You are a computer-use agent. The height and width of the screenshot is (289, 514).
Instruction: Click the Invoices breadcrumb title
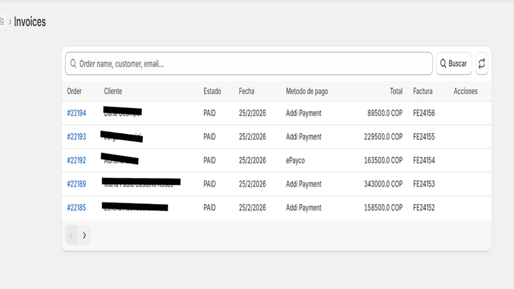tap(30, 22)
